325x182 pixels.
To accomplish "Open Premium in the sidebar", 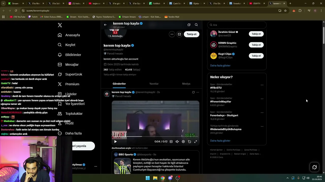I will pyautogui.click(x=69, y=84).
